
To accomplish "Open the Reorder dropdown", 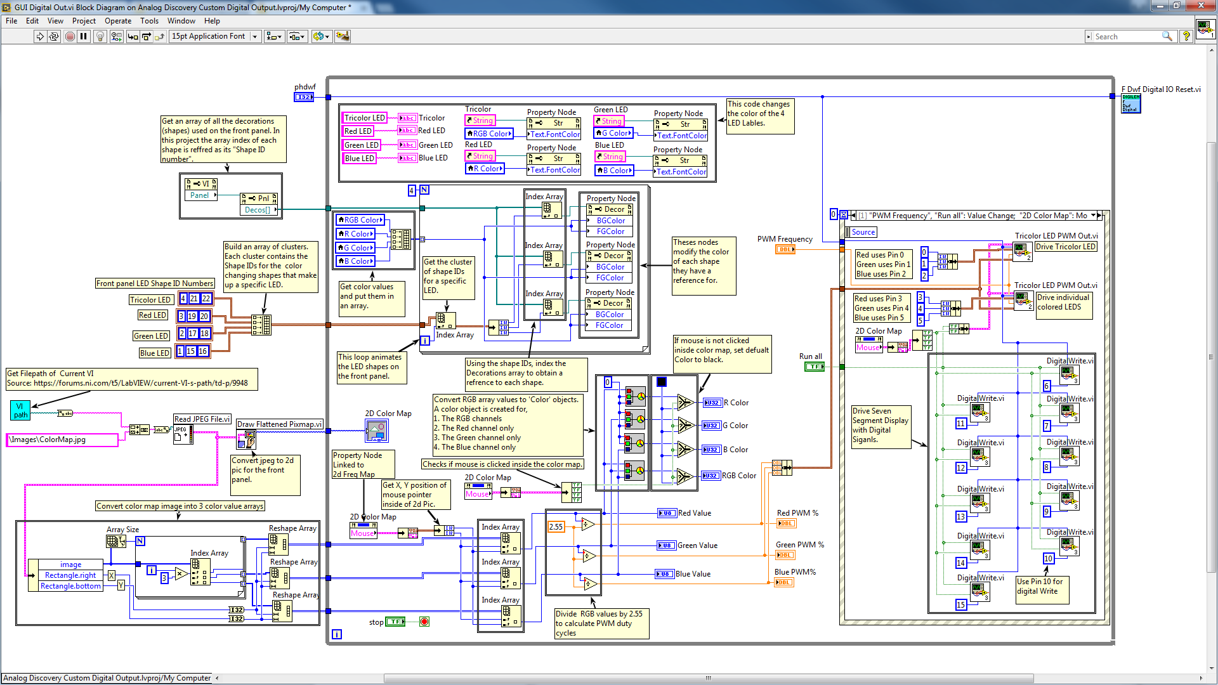I will [x=321, y=37].
